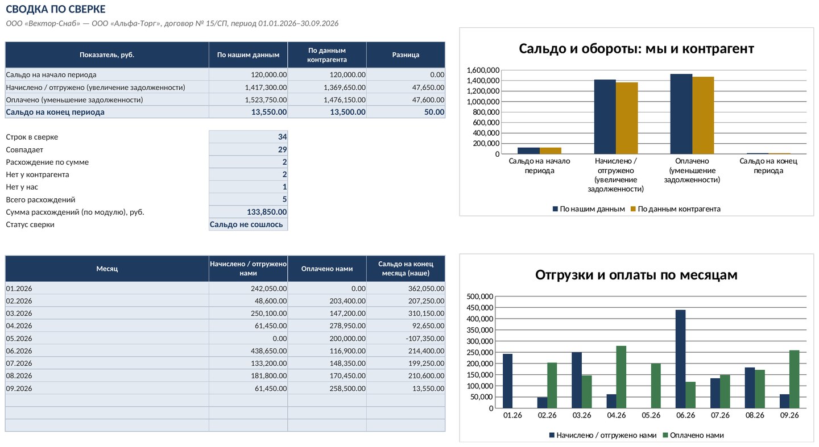Click chart title 'Сальдо и обороты: мы и контрагент'
This screenshot has width=819, height=447.
[x=636, y=49]
